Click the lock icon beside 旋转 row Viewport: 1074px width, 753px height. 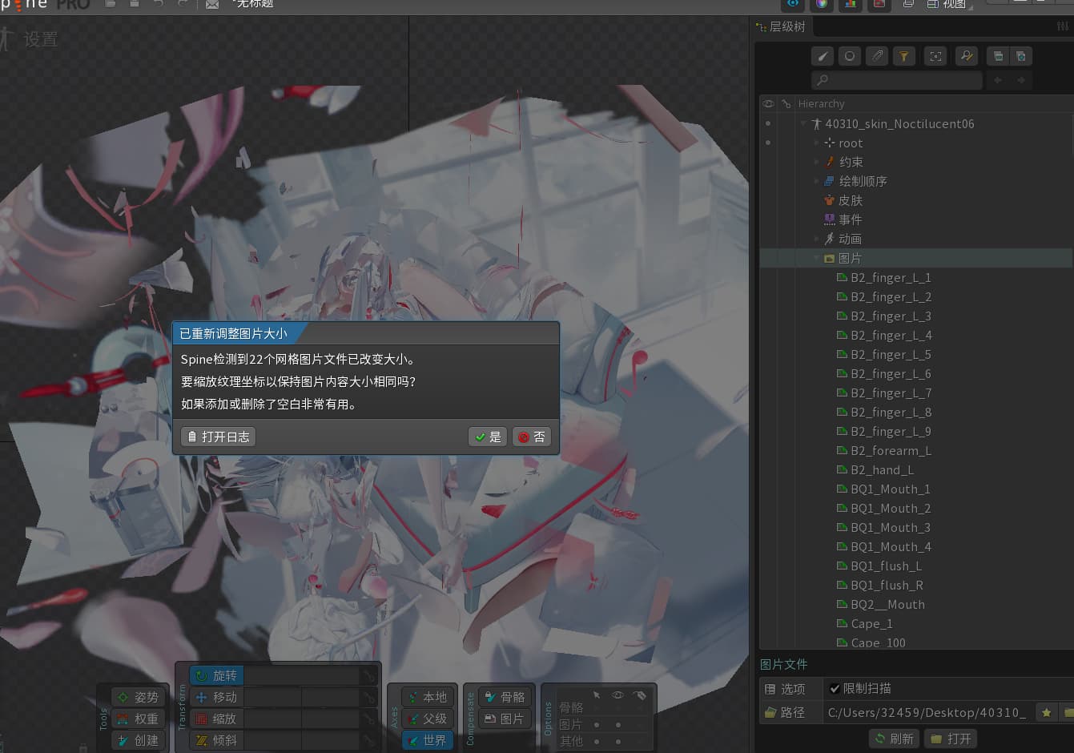368,676
